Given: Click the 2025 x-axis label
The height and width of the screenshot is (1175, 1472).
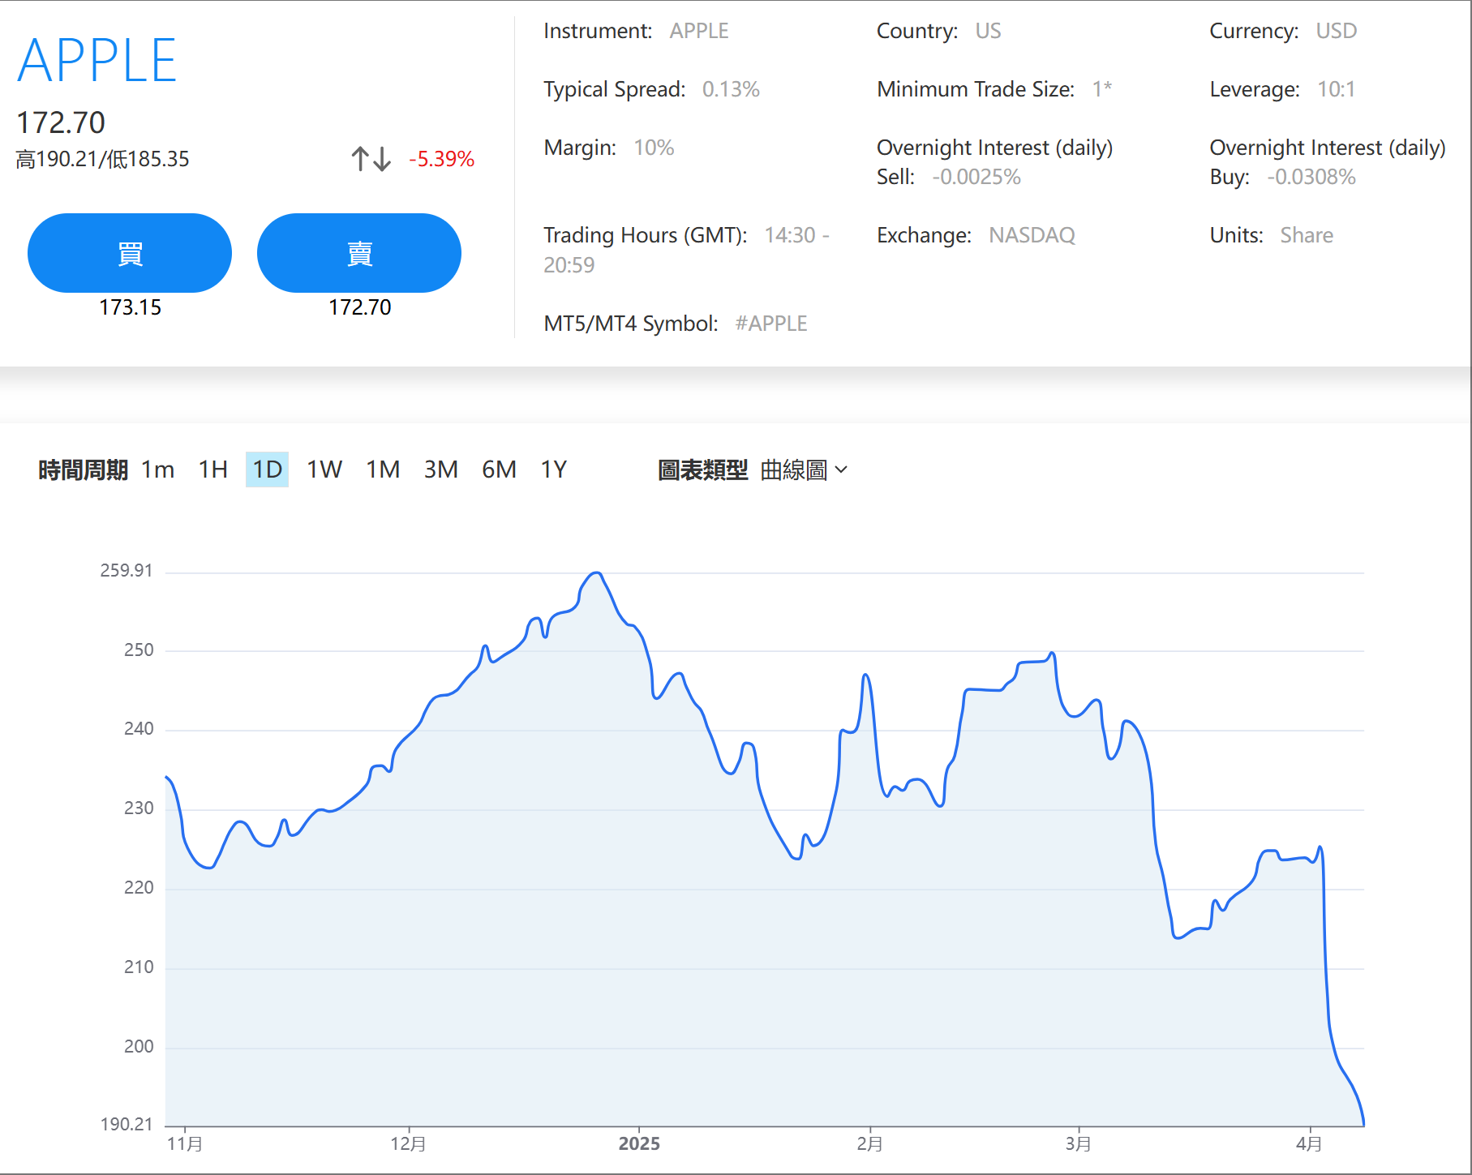Looking at the screenshot, I should point(639,1143).
